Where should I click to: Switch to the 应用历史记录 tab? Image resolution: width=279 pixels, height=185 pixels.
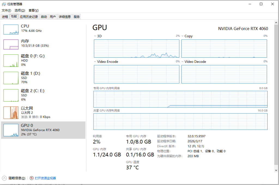pos(29,17)
